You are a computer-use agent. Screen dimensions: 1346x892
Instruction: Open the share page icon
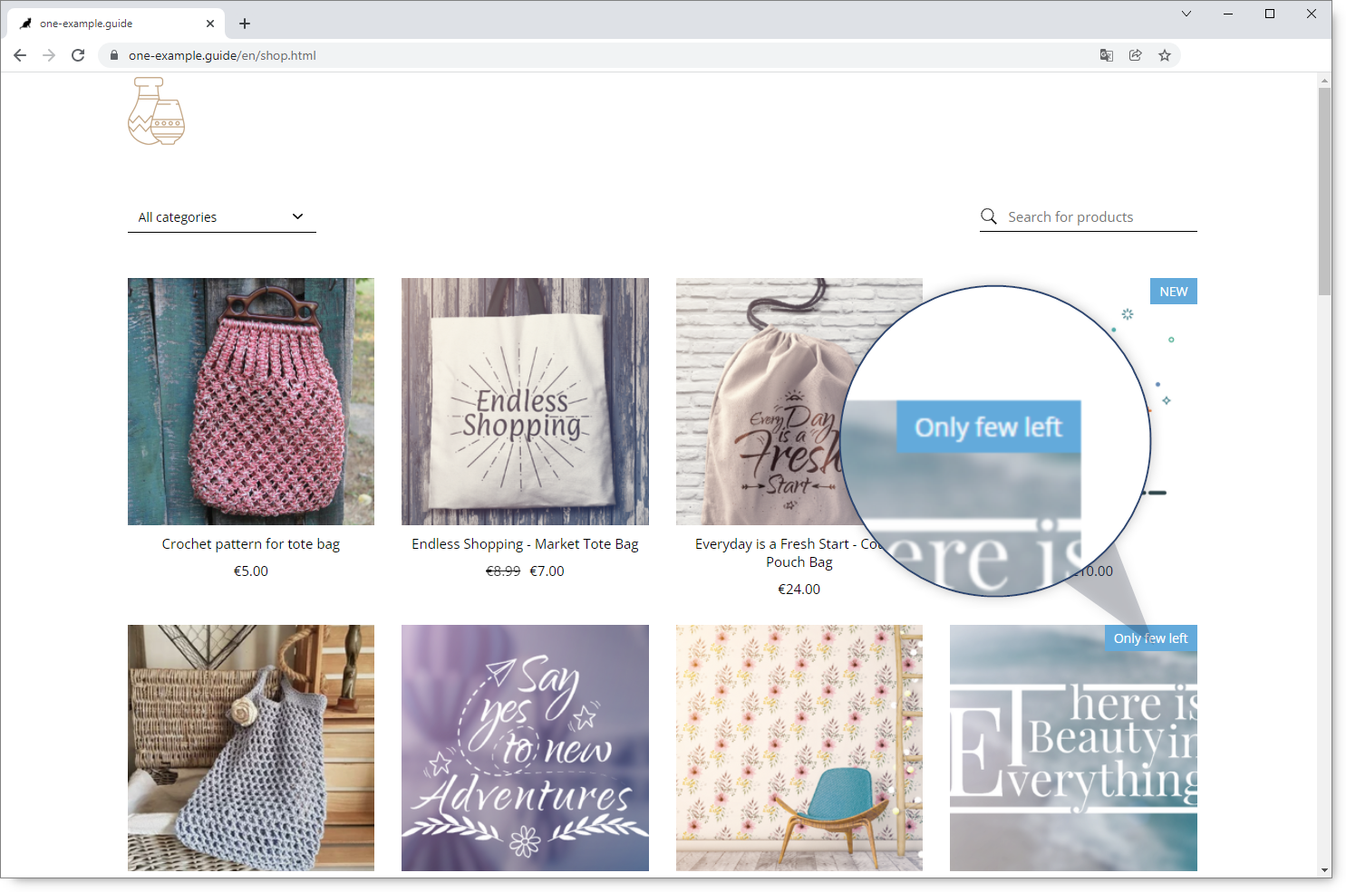click(x=1135, y=55)
